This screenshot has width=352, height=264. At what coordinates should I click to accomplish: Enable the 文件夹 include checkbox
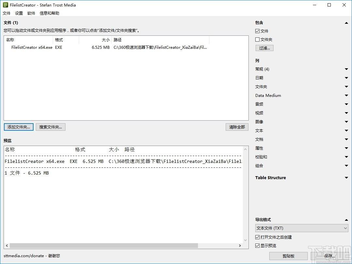[x=258, y=39]
